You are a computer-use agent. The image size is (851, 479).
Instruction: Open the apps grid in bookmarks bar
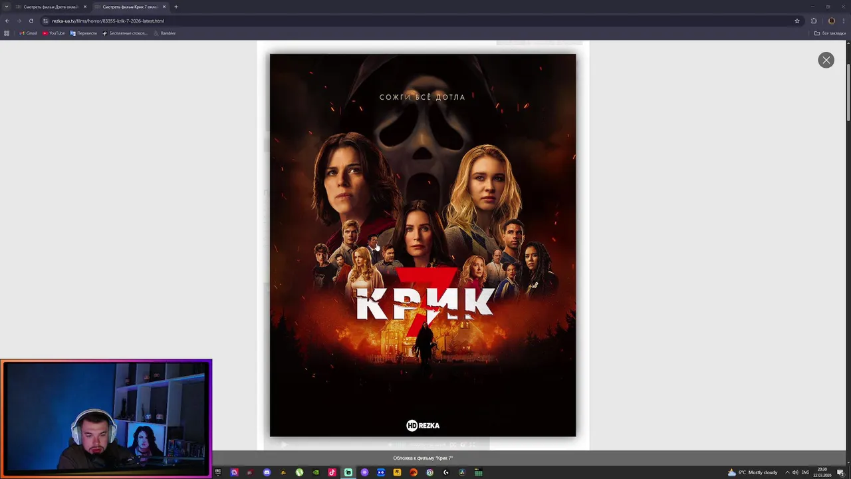[7, 33]
